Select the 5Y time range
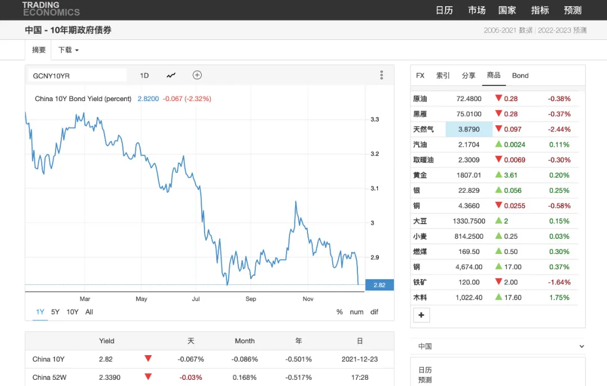 [x=55, y=312]
